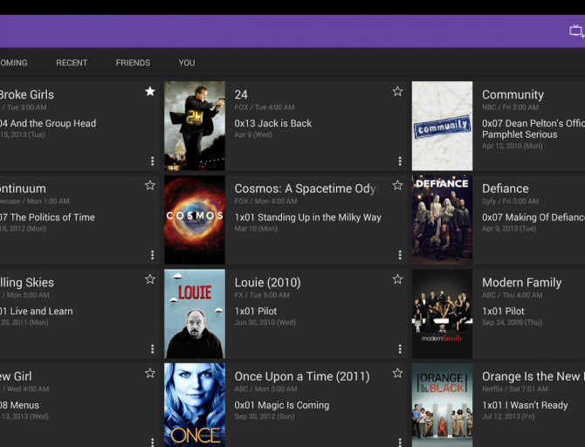Open three-dot menu on Broke Girls card
The image size is (585, 447).
point(152,162)
